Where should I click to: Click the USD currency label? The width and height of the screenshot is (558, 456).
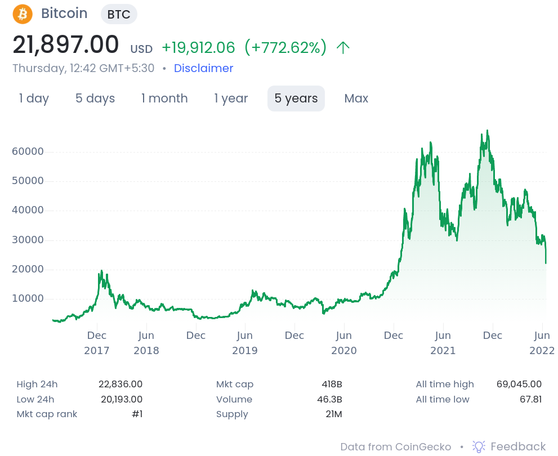click(x=141, y=49)
